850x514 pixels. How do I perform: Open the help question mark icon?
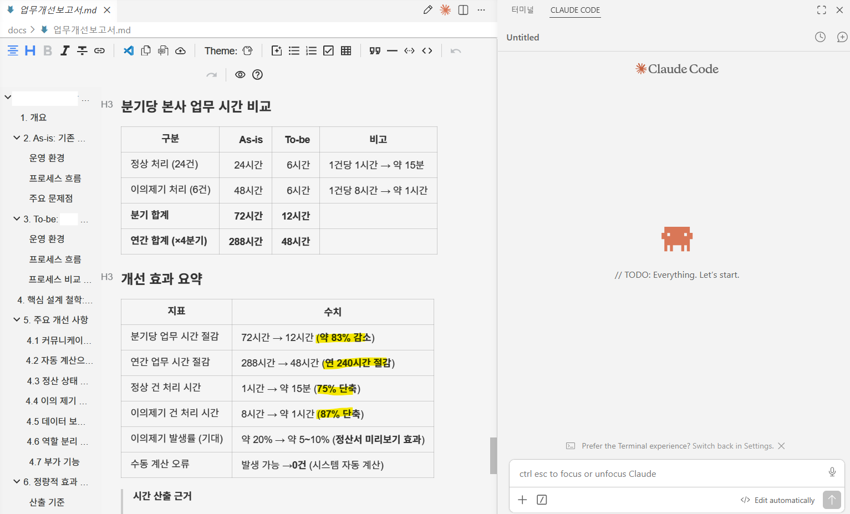coord(257,75)
